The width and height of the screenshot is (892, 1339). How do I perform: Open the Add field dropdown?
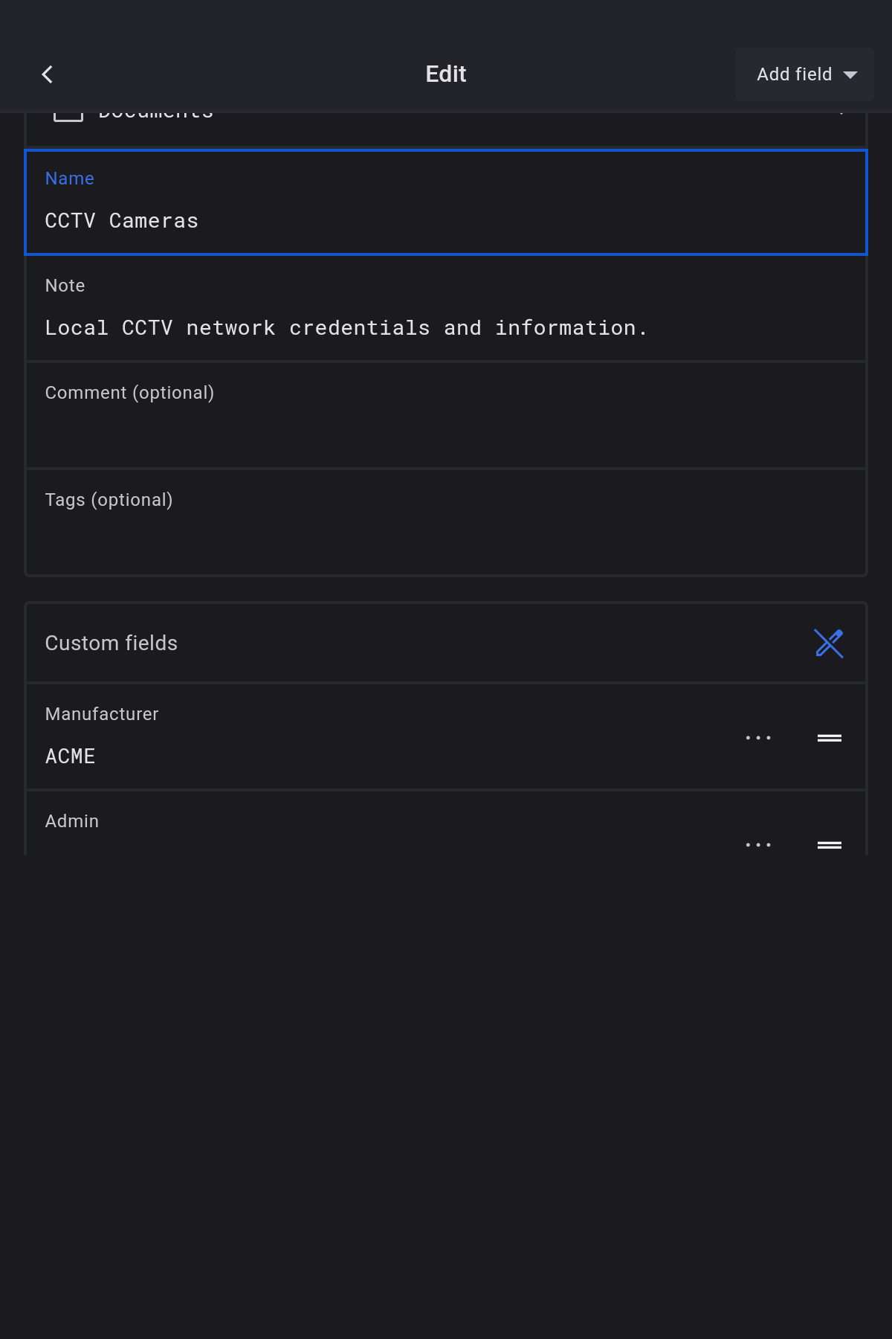tap(805, 74)
